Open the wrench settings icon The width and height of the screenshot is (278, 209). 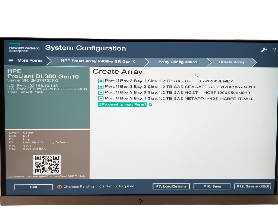[x=263, y=50]
